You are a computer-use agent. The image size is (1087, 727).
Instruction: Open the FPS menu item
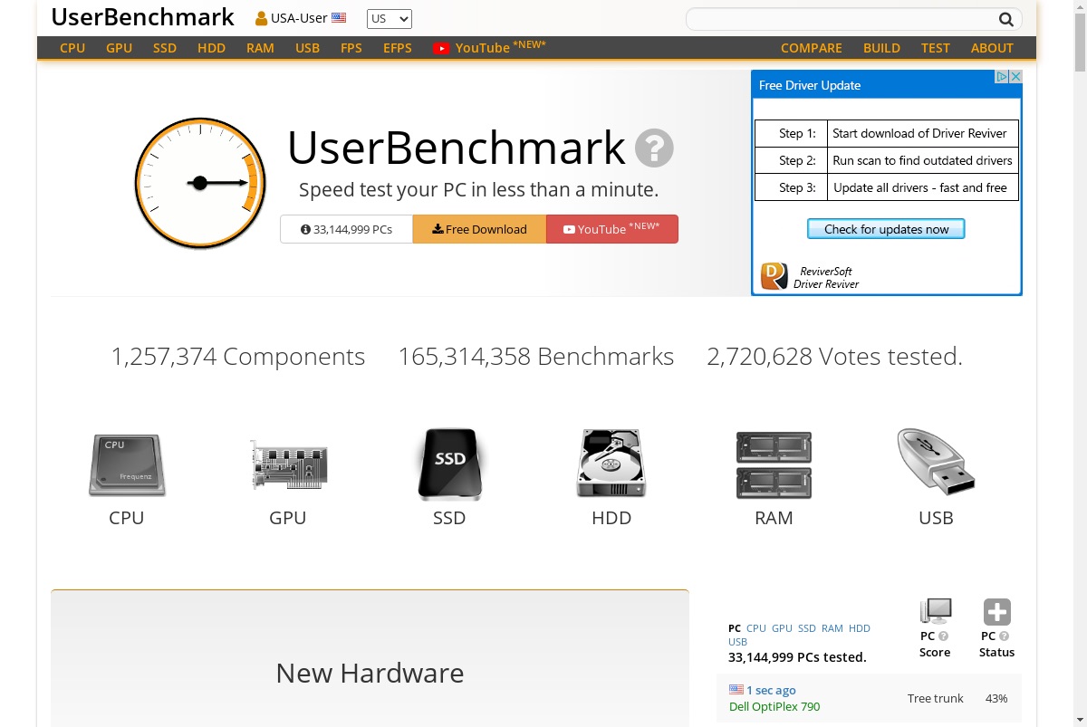[x=351, y=48]
